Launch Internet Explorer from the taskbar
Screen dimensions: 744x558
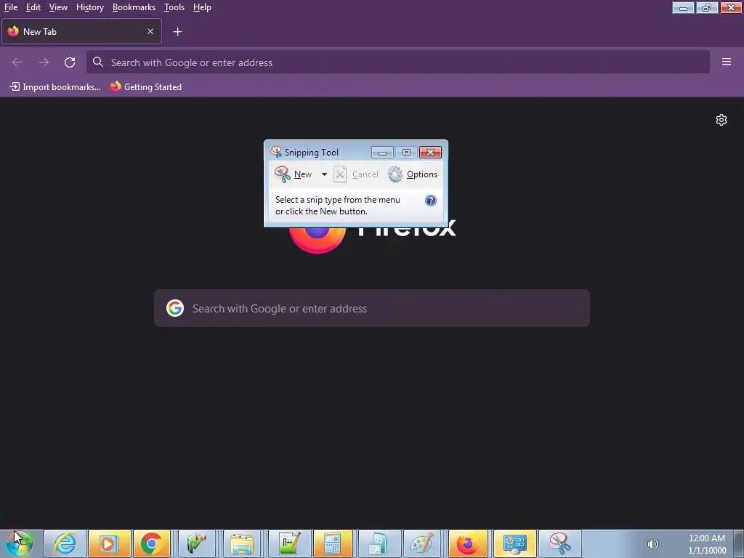point(65,543)
